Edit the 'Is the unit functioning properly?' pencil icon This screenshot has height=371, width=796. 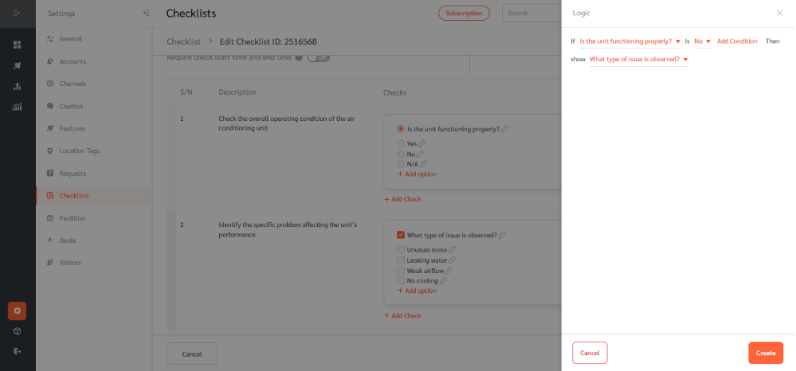[x=504, y=129]
